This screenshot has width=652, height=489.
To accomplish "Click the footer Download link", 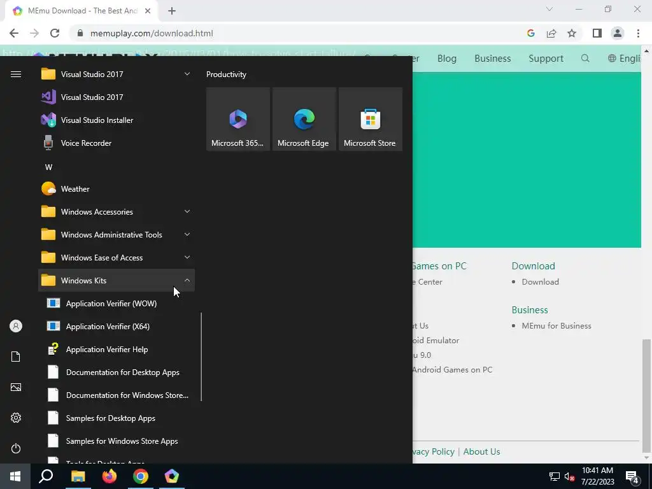I will point(540,282).
